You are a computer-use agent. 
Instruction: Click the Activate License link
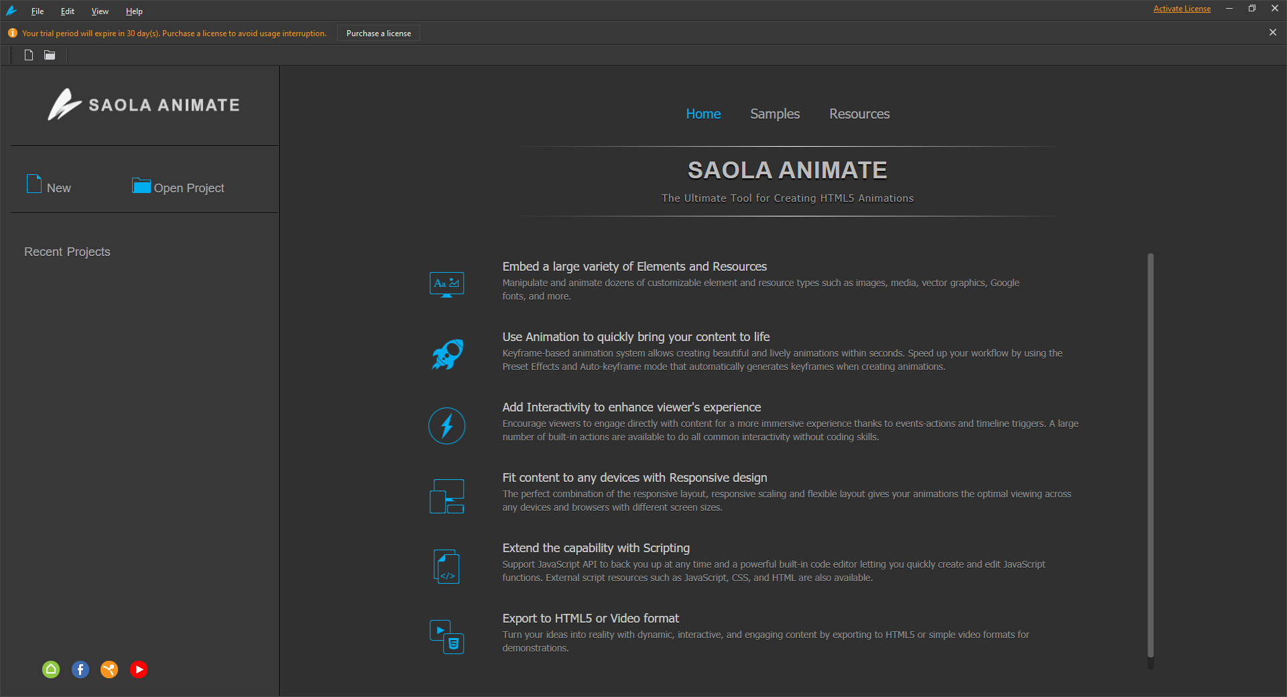pyautogui.click(x=1182, y=9)
